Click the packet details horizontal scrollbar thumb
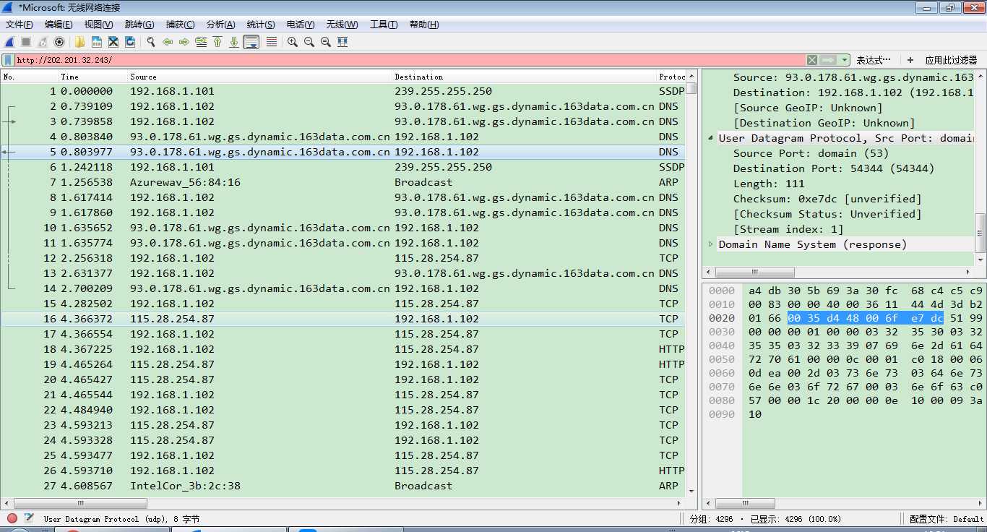The width and height of the screenshot is (987, 532). coord(754,273)
